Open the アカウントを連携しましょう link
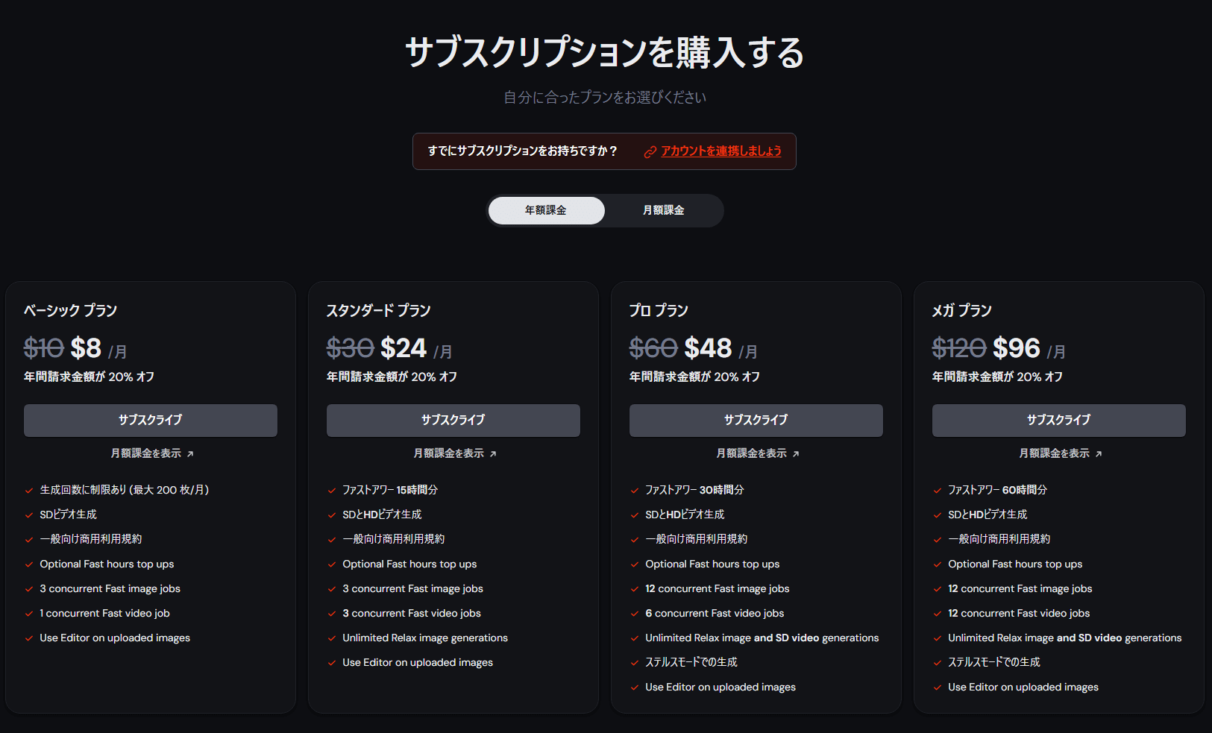This screenshot has width=1212, height=733. [721, 151]
